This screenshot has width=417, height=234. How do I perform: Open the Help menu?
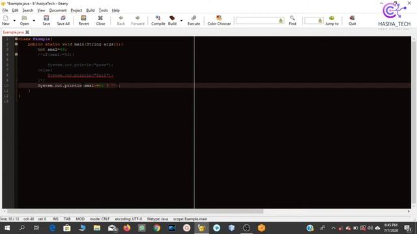115,10
